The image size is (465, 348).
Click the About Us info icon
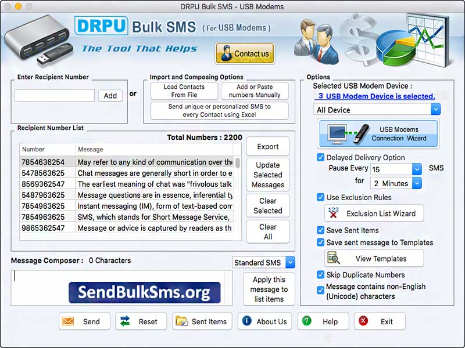click(x=248, y=321)
